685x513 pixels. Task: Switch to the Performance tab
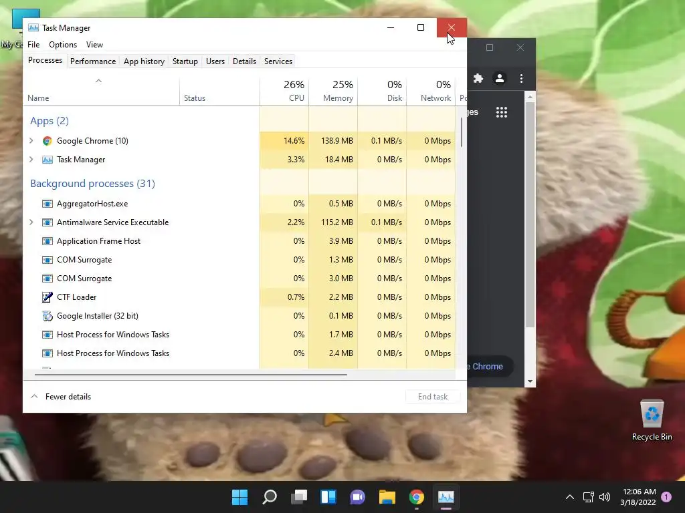pos(93,61)
